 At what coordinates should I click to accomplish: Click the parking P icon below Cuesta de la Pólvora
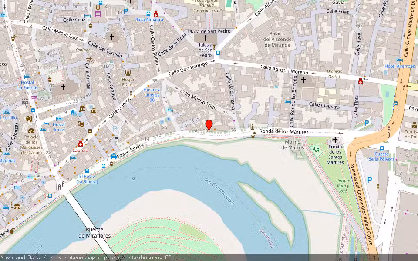pyautogui.click(x=370, y=180)
